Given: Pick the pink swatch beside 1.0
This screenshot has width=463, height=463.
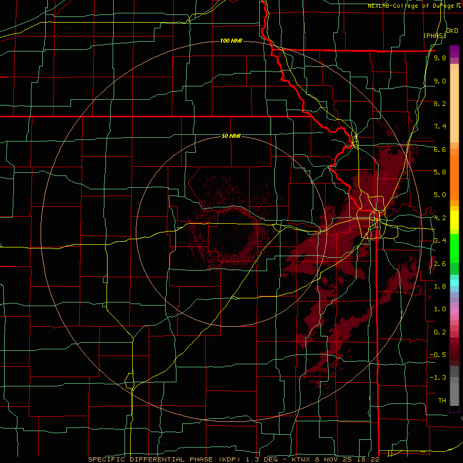Looking at the screenshot, I should coord(454,312).
